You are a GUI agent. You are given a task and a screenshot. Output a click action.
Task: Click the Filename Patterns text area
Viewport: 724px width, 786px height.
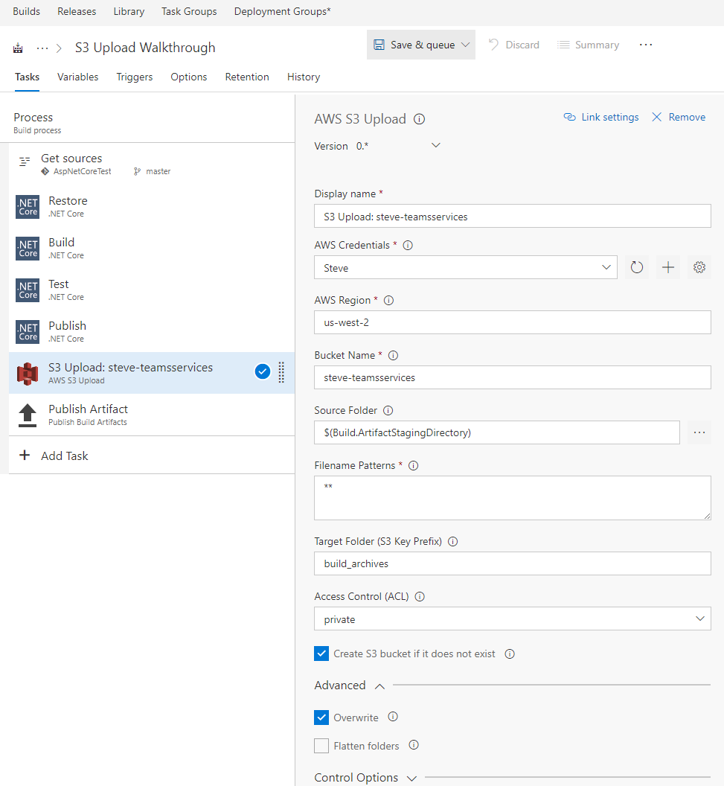point(513,498)
